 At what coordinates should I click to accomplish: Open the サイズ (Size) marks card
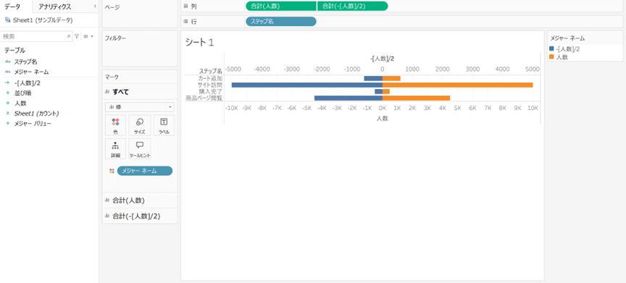click(140, 125)
